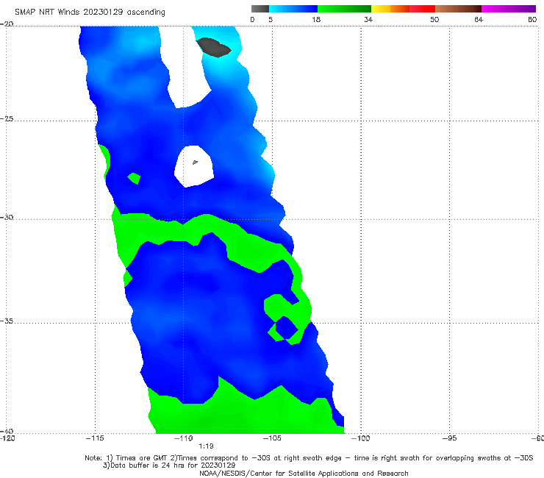Click the brown segment of the color bar
544x478 pixels.
458,9
